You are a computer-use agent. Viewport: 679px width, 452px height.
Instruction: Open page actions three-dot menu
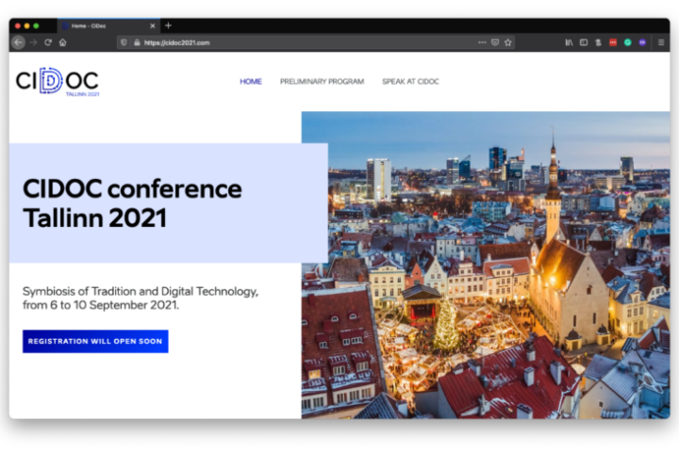[x=482, y=42]
